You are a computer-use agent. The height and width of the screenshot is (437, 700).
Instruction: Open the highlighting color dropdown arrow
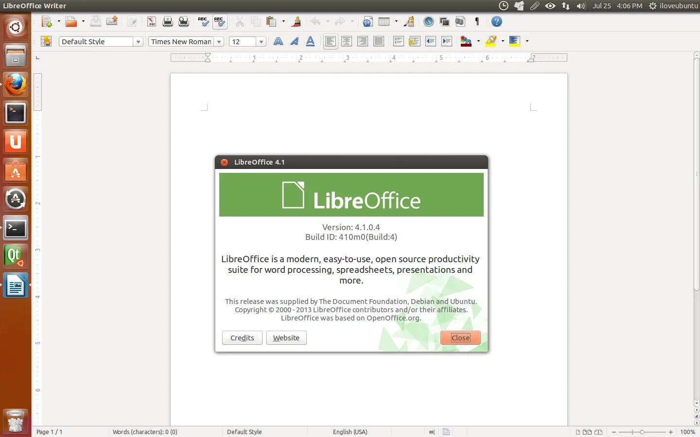point(503,41)
